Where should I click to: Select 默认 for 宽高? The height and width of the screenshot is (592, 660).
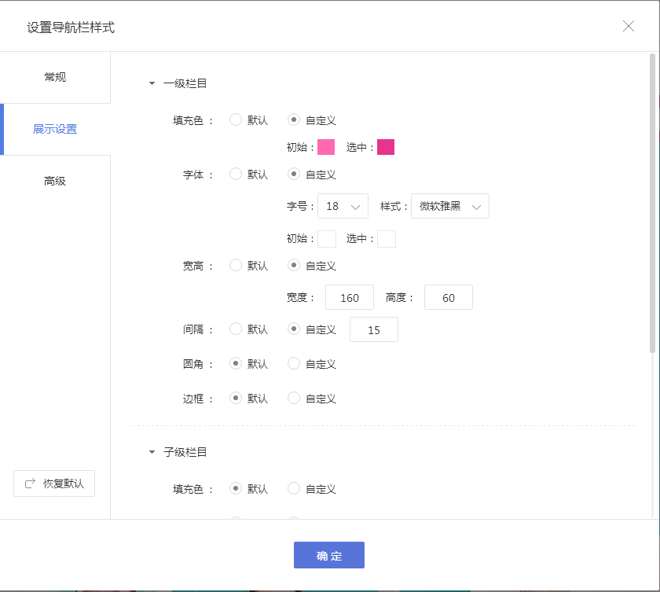click(236, 265)
